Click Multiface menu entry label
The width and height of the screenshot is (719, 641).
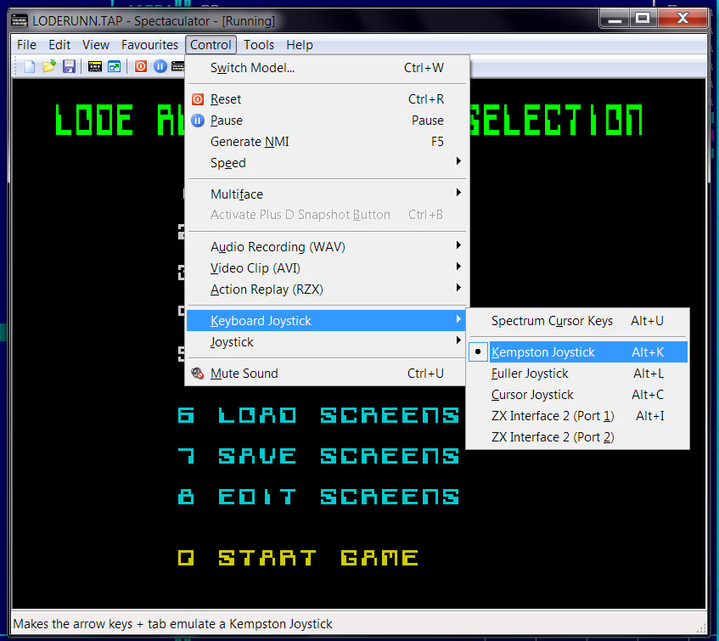pos(237,194)
